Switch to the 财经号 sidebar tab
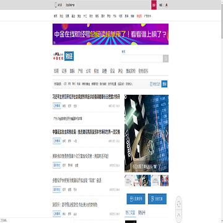This screenshot has height=223, width=223. (x=142, y=212)
